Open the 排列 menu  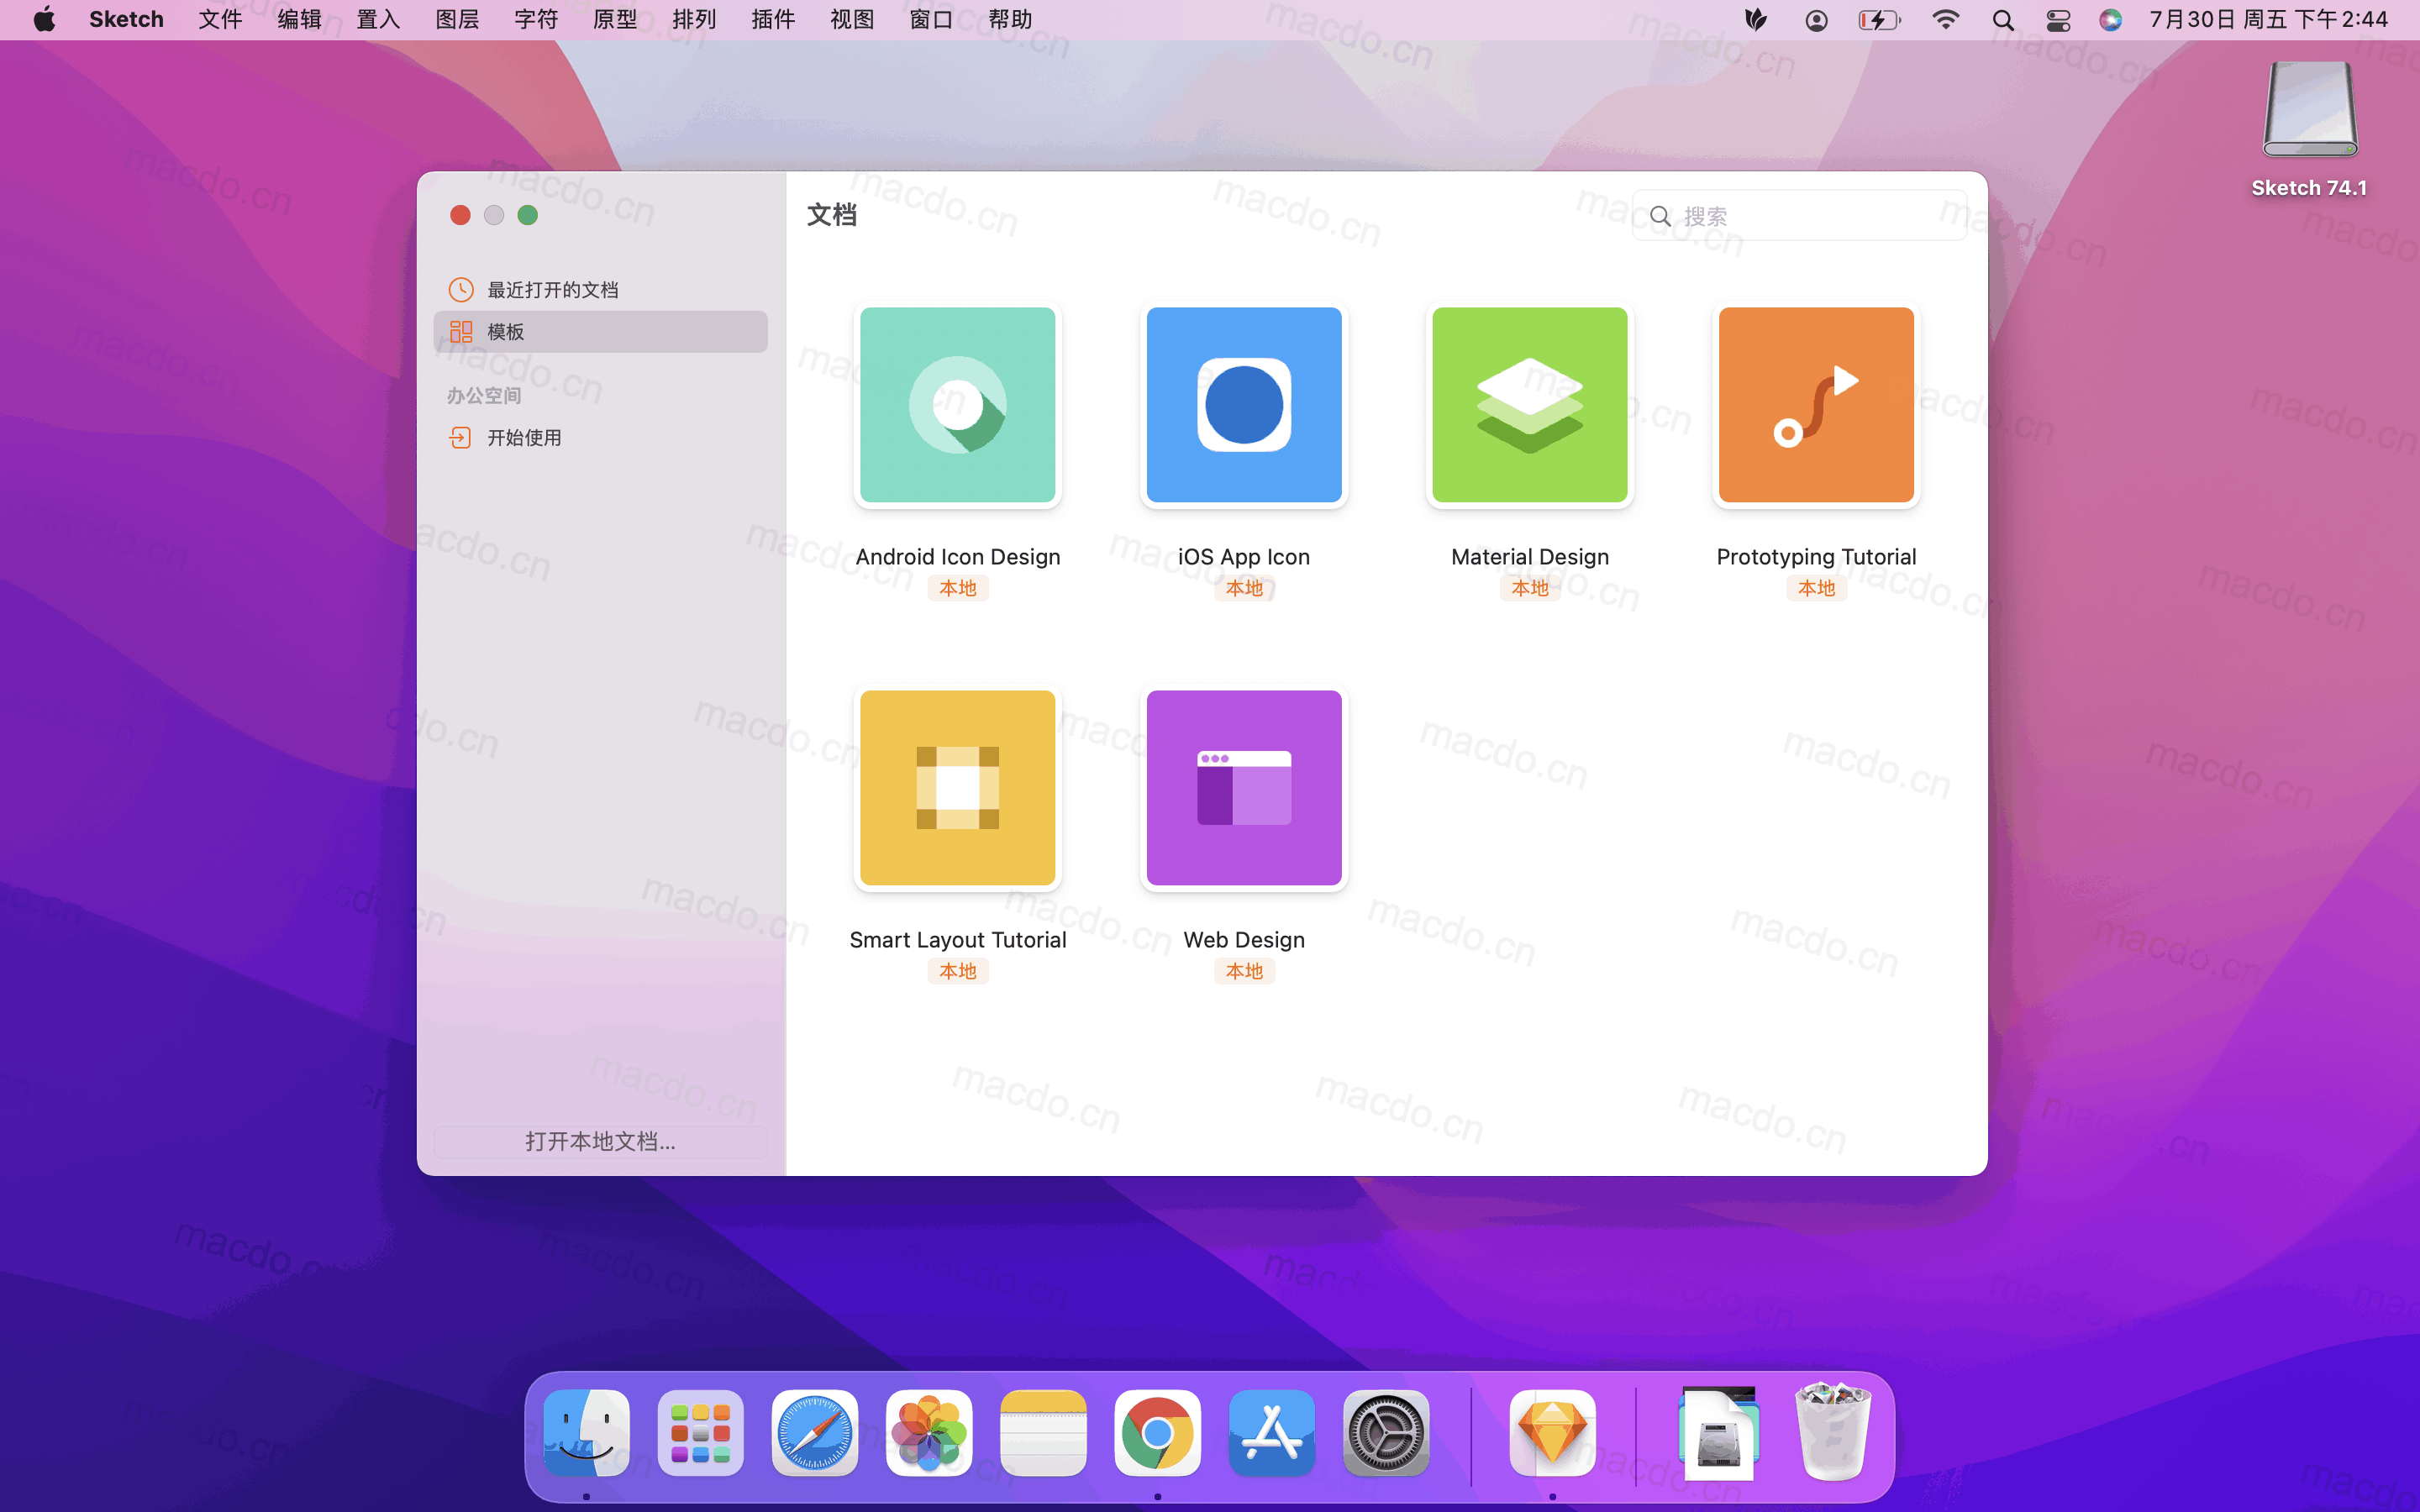(694, 20)
